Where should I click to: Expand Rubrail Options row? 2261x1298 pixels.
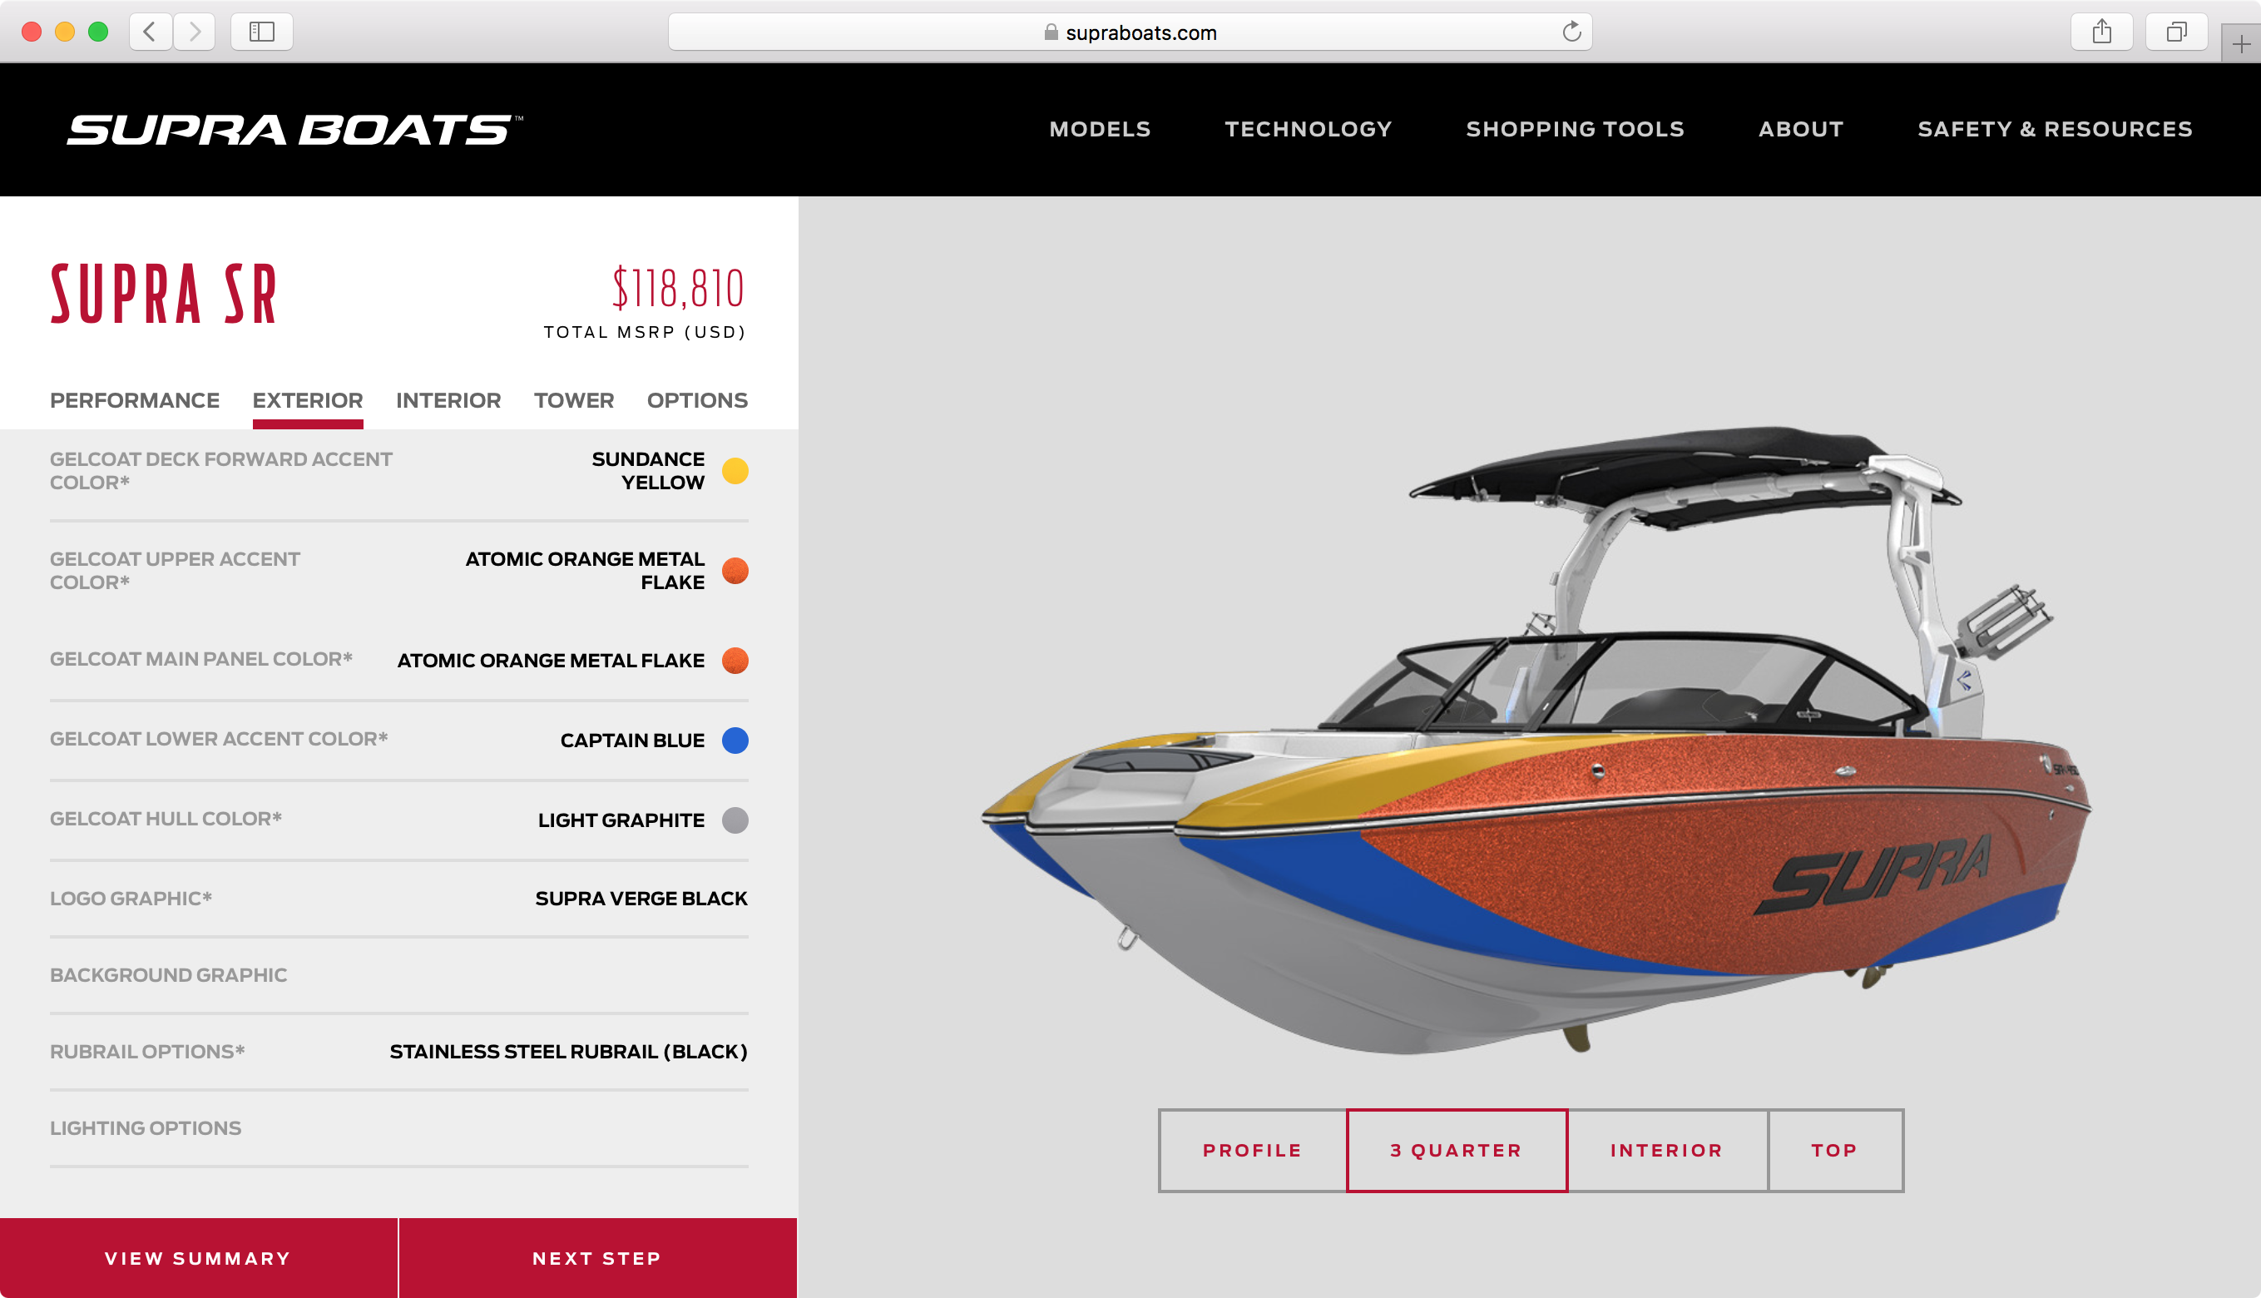coord(398,1051)
